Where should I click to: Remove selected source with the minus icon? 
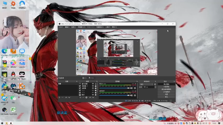(x=83, y=97)
